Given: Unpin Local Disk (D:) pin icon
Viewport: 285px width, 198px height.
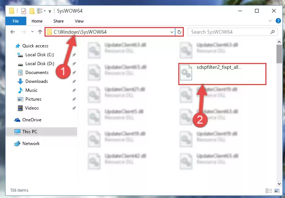Looking at the screenshot, I should coord(74,64).
